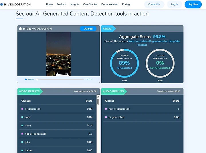Image resolution: width=206 pixels, height=153 pixels.
Task: Click the Hive logo in video panel header
Action: 35,29
